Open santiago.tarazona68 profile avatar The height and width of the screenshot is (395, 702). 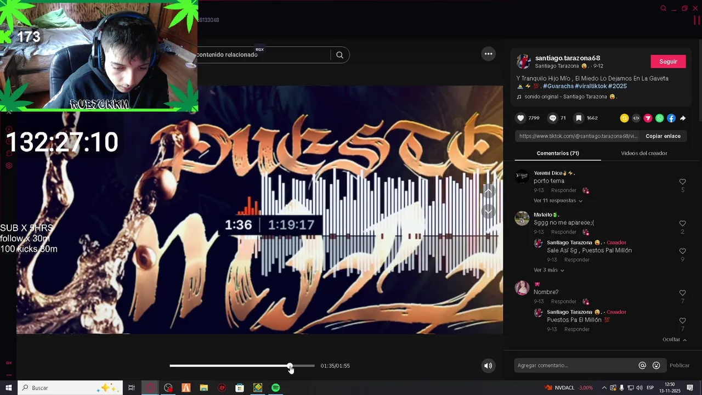pyautogui.click(x=523, y=61)
